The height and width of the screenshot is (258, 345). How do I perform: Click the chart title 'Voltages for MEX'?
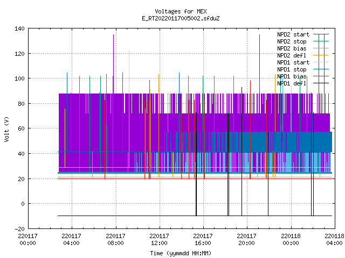181,11
